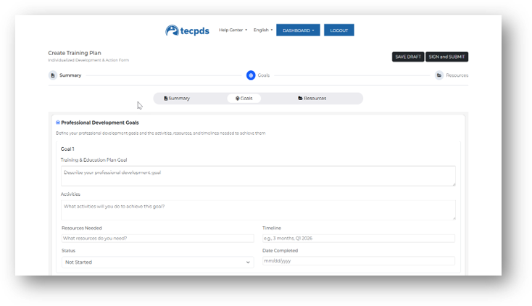Screen dimensions: 532x306
Task: Click the Goals step circle icon
Action: pos(251,75)
